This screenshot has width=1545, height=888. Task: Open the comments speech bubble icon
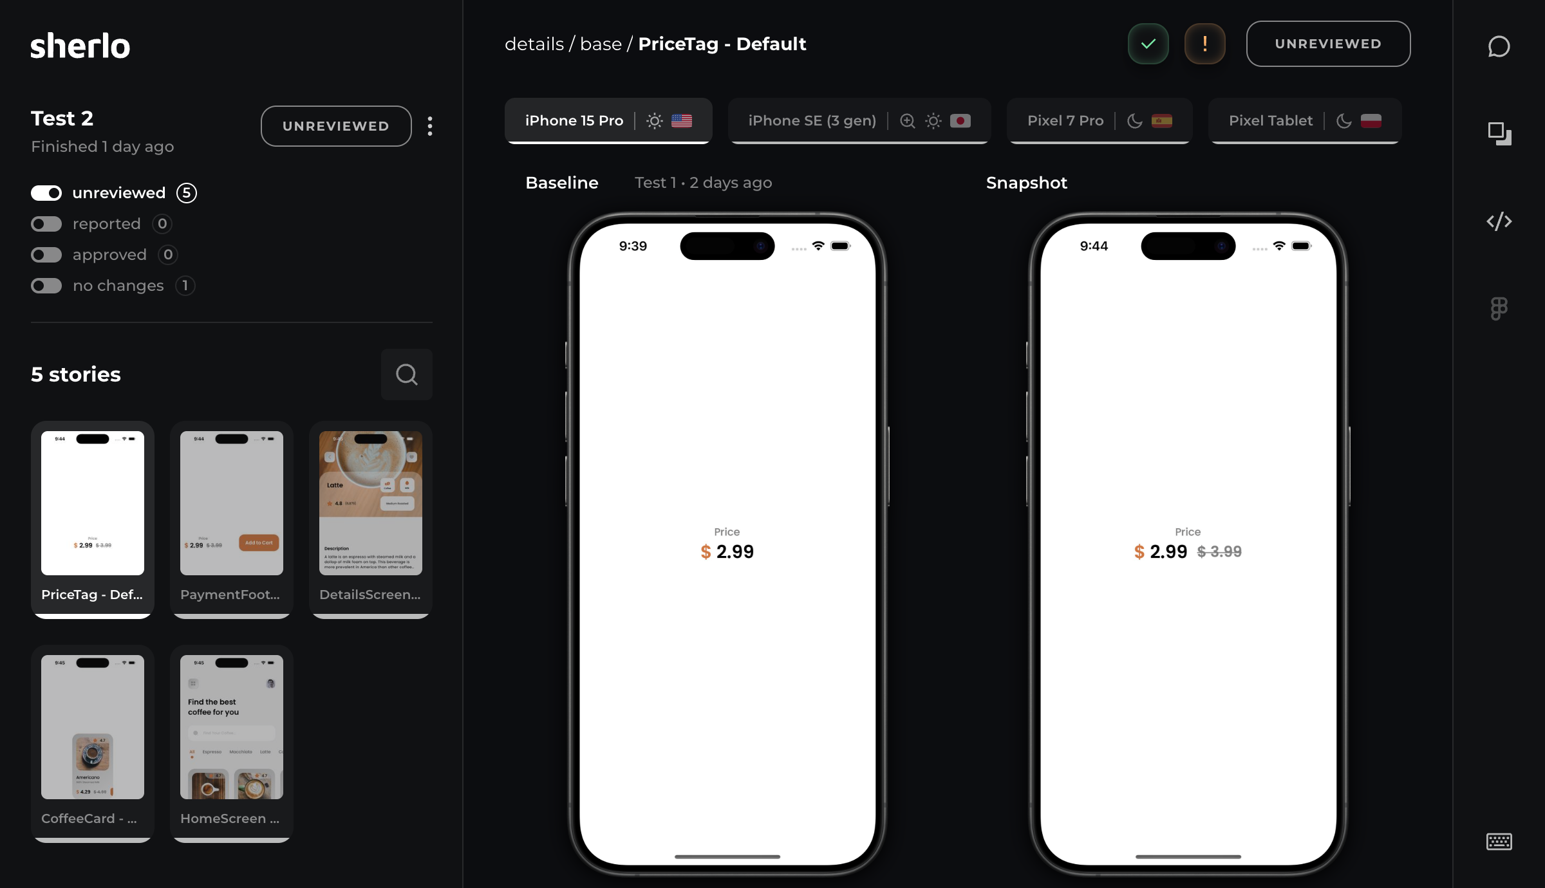coord(1499,46)
